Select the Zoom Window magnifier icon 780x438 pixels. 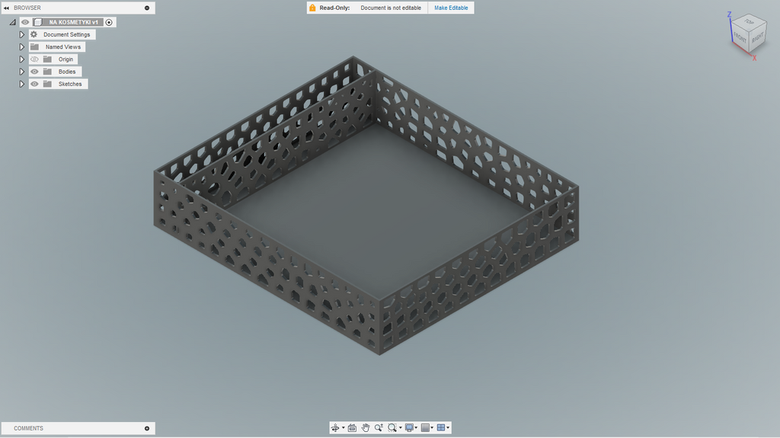[392, 427]
